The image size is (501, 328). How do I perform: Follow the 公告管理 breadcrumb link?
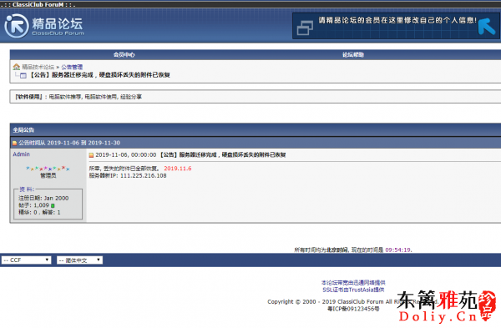click(x=72, y=67)
